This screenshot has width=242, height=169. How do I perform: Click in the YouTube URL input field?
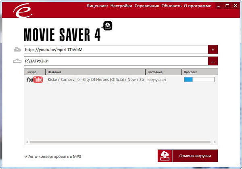coord(116,49)
